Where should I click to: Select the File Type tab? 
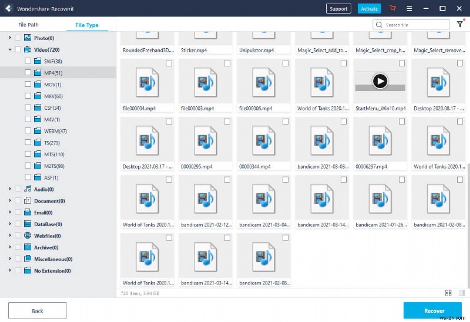point(83,25)
